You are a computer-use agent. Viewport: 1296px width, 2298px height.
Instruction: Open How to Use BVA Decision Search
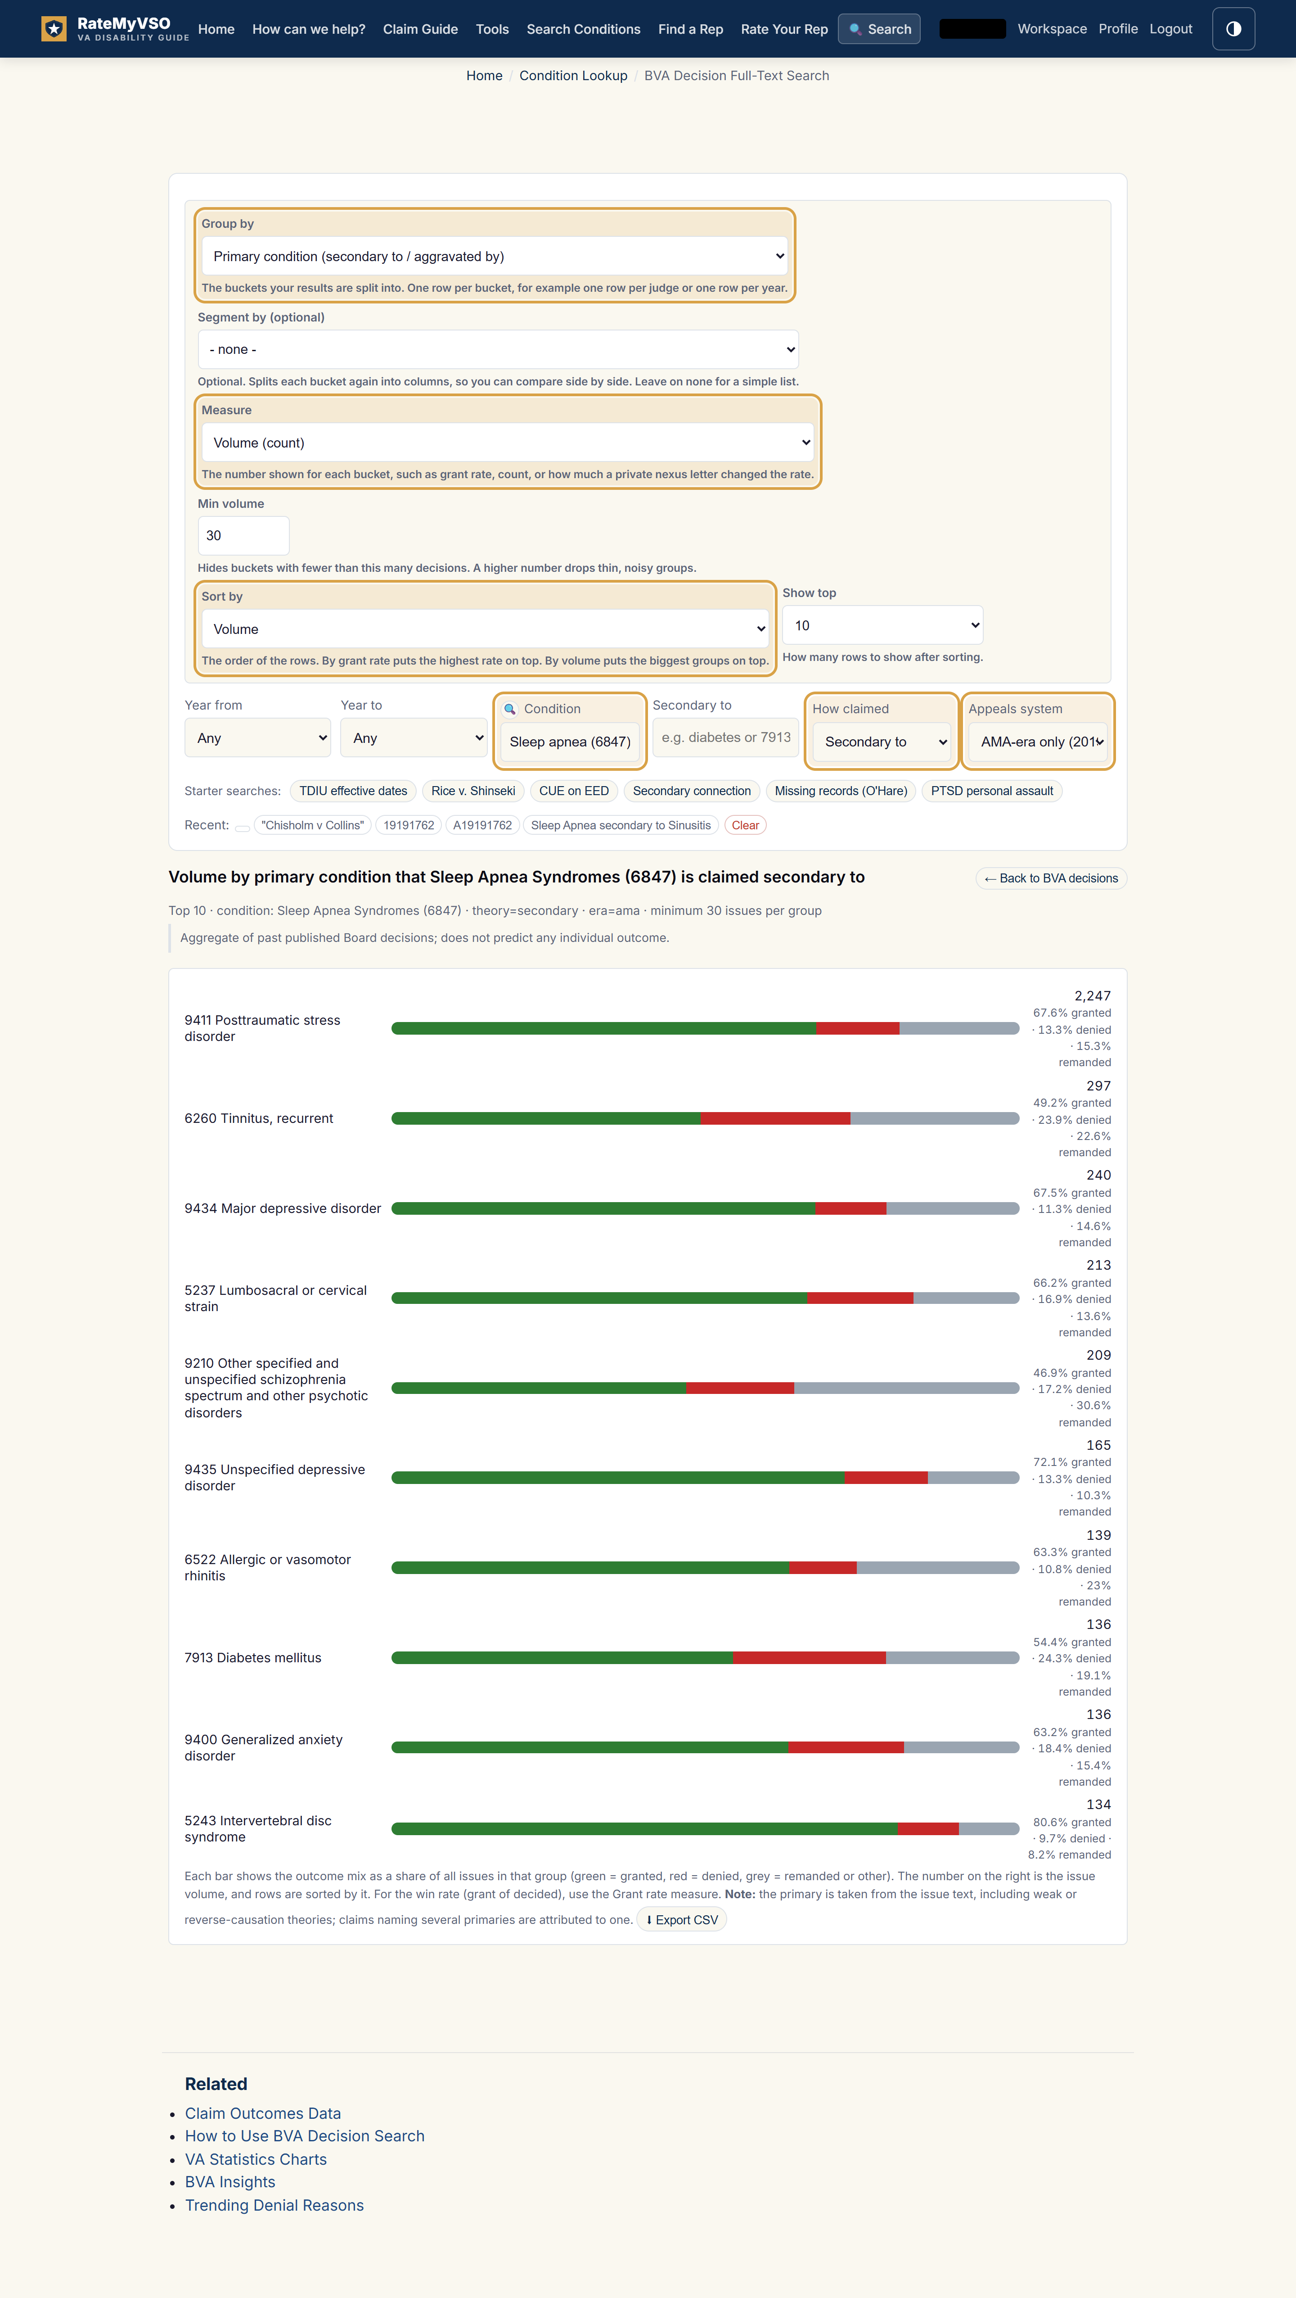pyautogui.click(x=305, y=2136)
